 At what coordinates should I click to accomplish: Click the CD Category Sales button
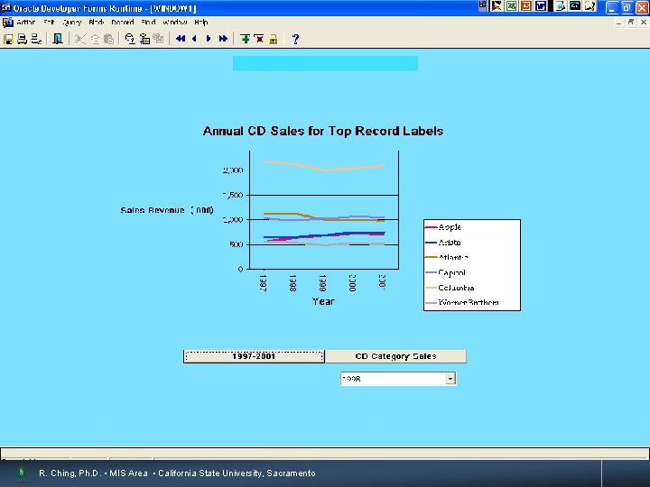coord(395,356)
